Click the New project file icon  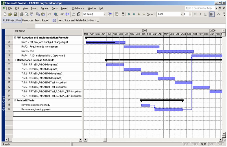coord(5,14)
